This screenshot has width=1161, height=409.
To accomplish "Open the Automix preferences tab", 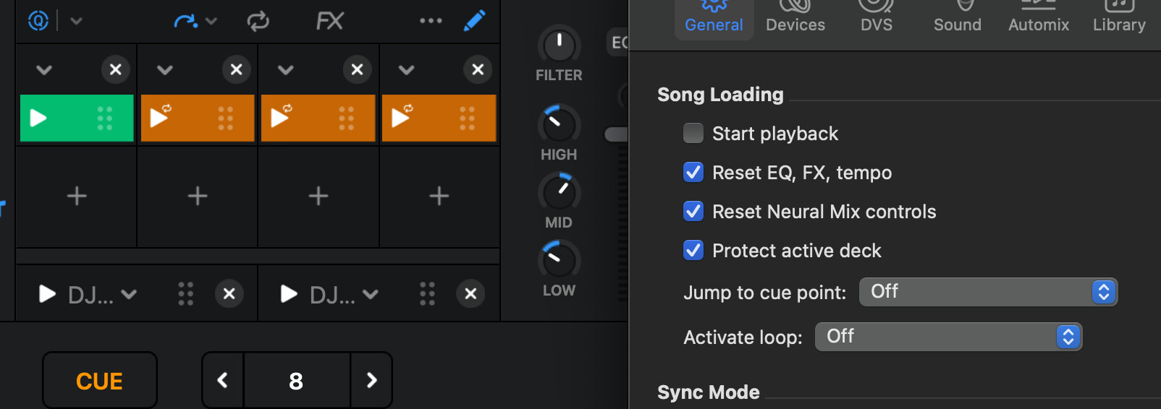I will [1039, 17].
